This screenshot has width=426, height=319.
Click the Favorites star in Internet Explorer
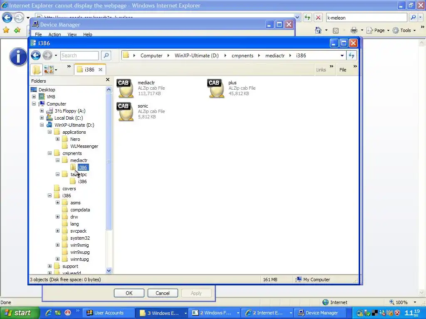point(6,30)
